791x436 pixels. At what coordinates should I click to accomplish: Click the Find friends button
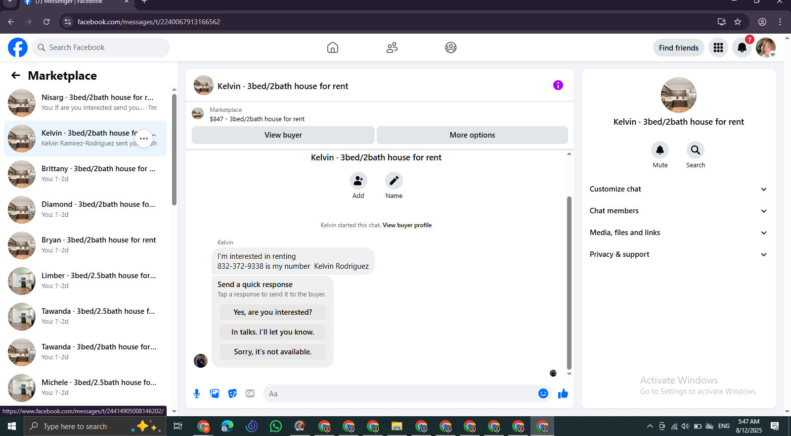[x=679, y=48]
